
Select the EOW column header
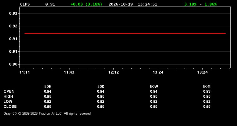tap(154, 87)
